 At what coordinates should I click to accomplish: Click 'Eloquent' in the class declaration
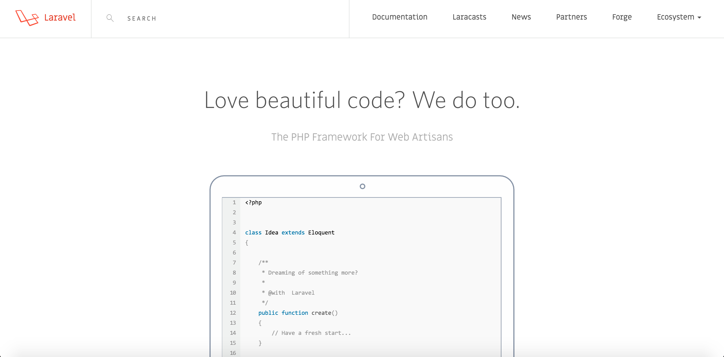(321, 232)
